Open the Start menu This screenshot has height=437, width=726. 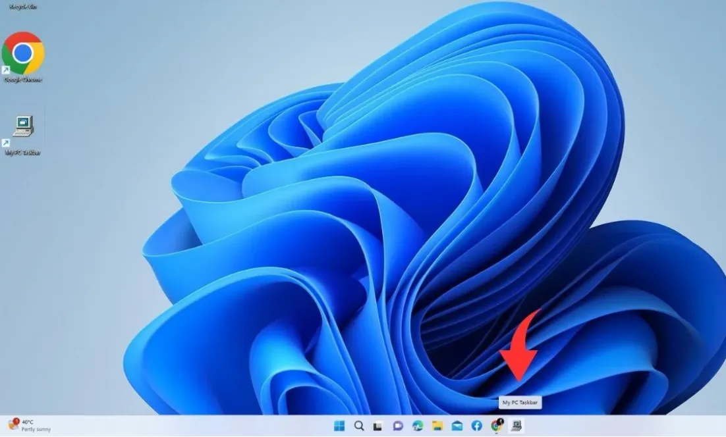point(339,426)
